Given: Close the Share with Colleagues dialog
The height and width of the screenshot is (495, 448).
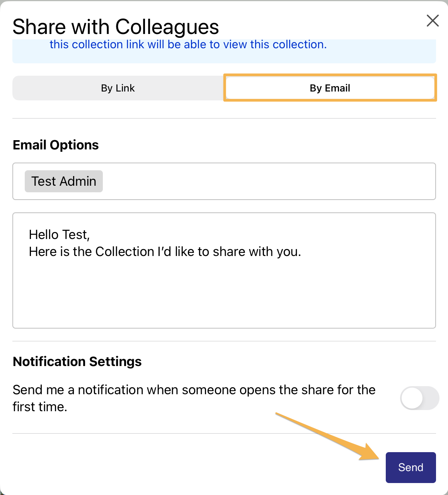Looking at the screenshot, I should tap(433, 20).
